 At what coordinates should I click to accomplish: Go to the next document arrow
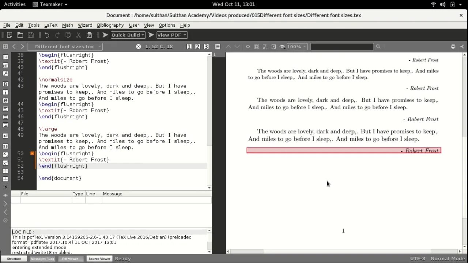22,46
